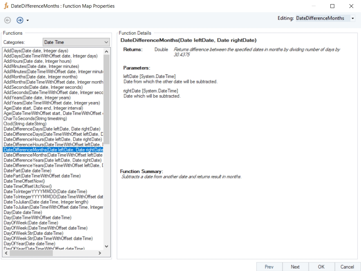Select DateTimeOffsetUtcNow() in the list
This screenshot has height=271, width=361.
pos(27,186)
